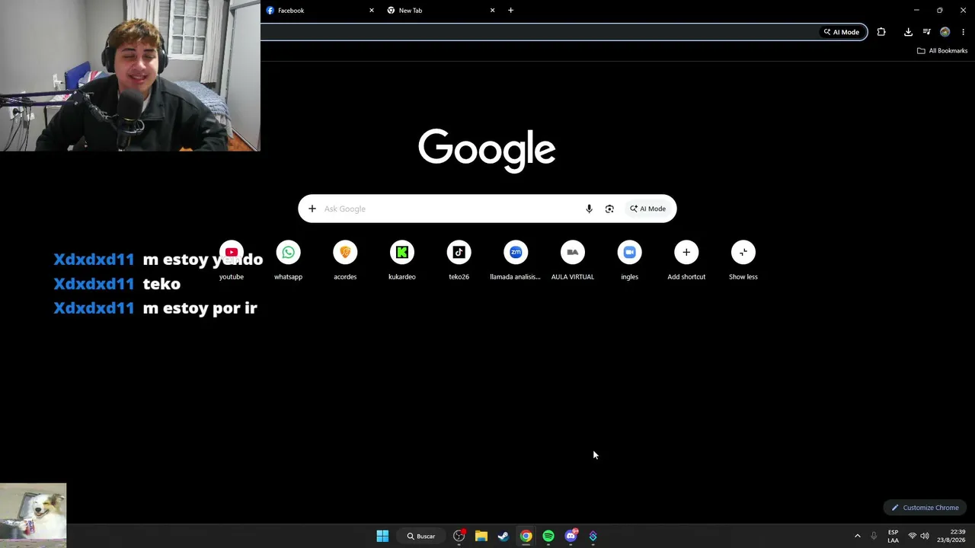Collapse shortcuts with Show less
Viewport: 975px width, 548px height.
click(x=743, y=260)
